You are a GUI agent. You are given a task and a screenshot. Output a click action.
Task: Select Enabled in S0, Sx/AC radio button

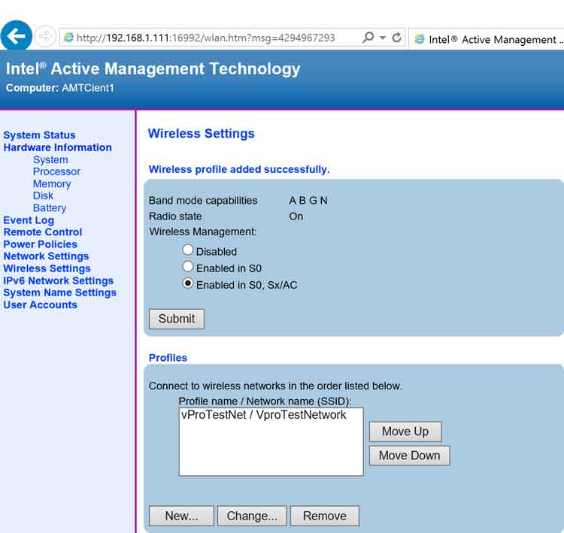188,283
